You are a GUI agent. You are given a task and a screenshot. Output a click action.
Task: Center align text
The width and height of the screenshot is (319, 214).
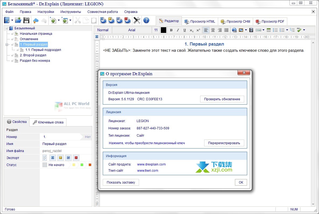213,30
